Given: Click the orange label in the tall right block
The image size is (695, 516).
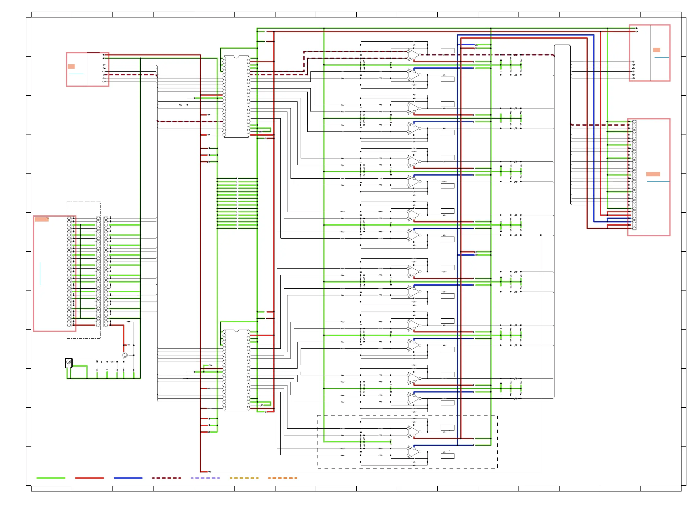Looking at the screenshot, I should pos(653,174).
